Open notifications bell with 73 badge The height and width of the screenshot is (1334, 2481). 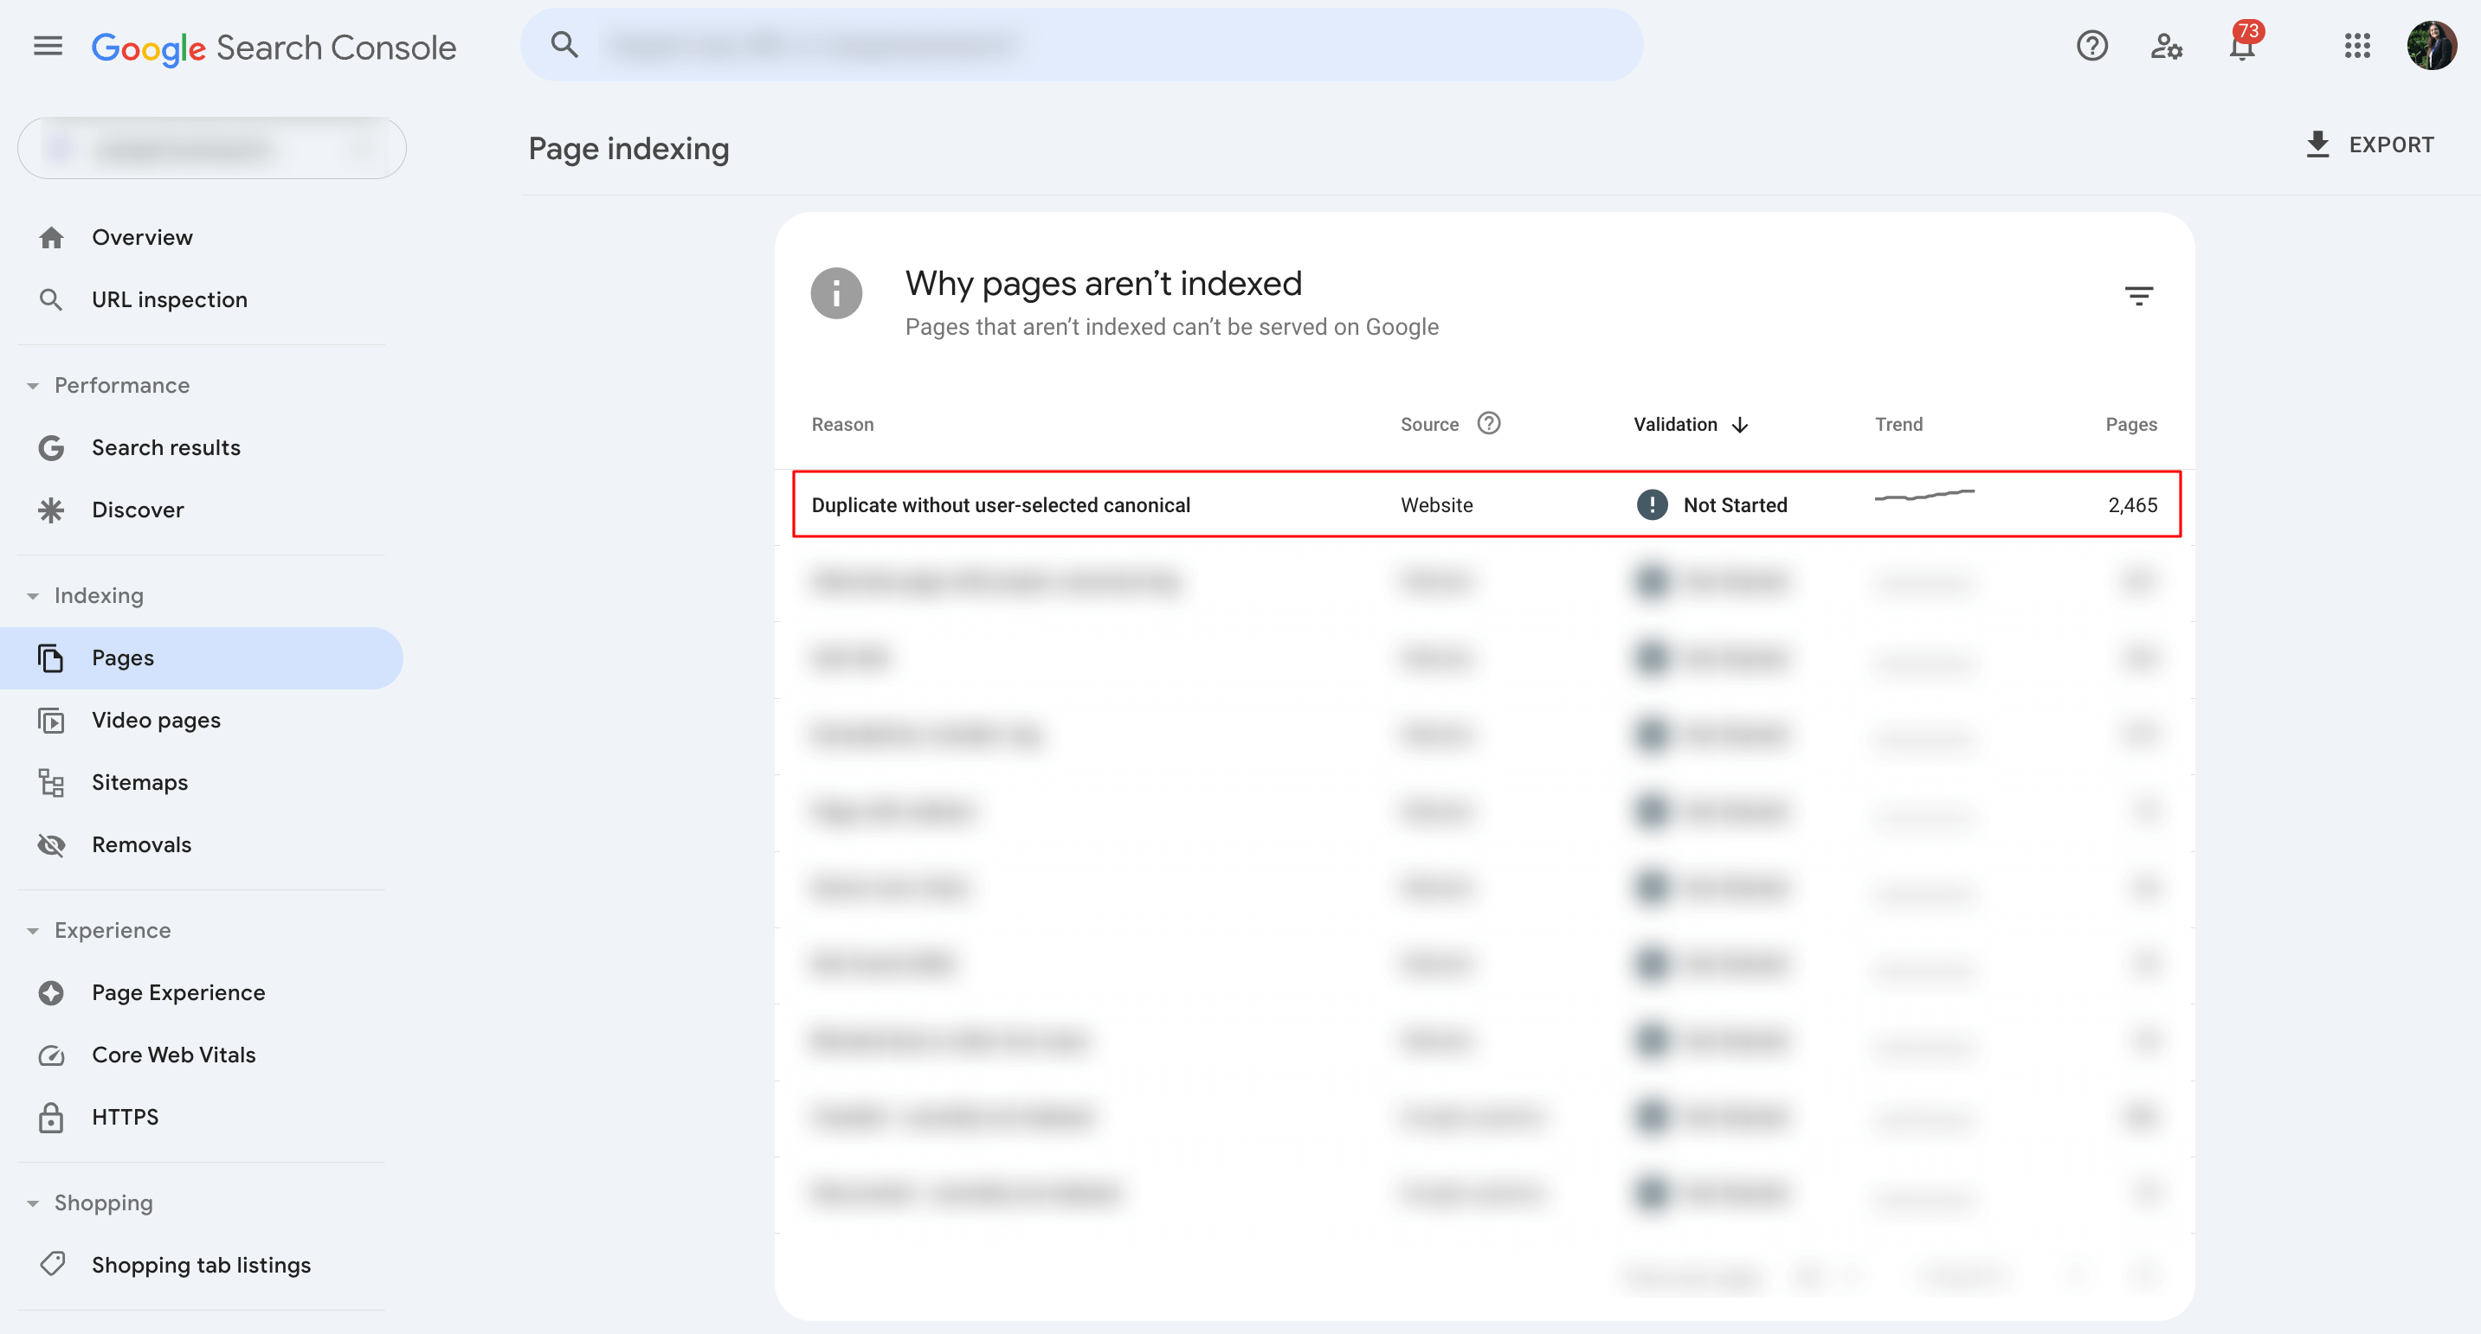(2244, 43)
